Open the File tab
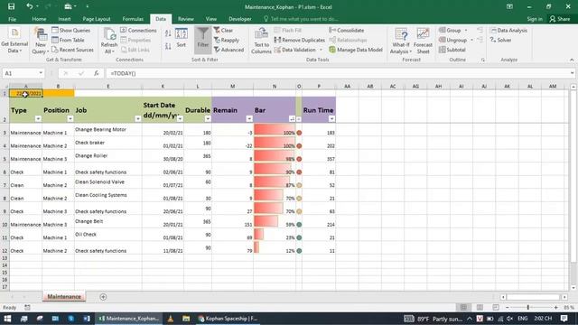Screen dimensions: 578x325 (12, 19)
